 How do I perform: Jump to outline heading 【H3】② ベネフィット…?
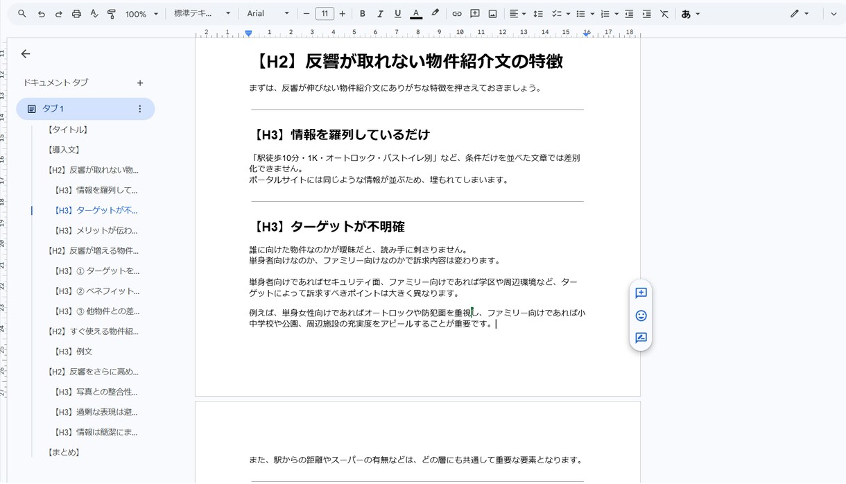(x=96, y=291)
